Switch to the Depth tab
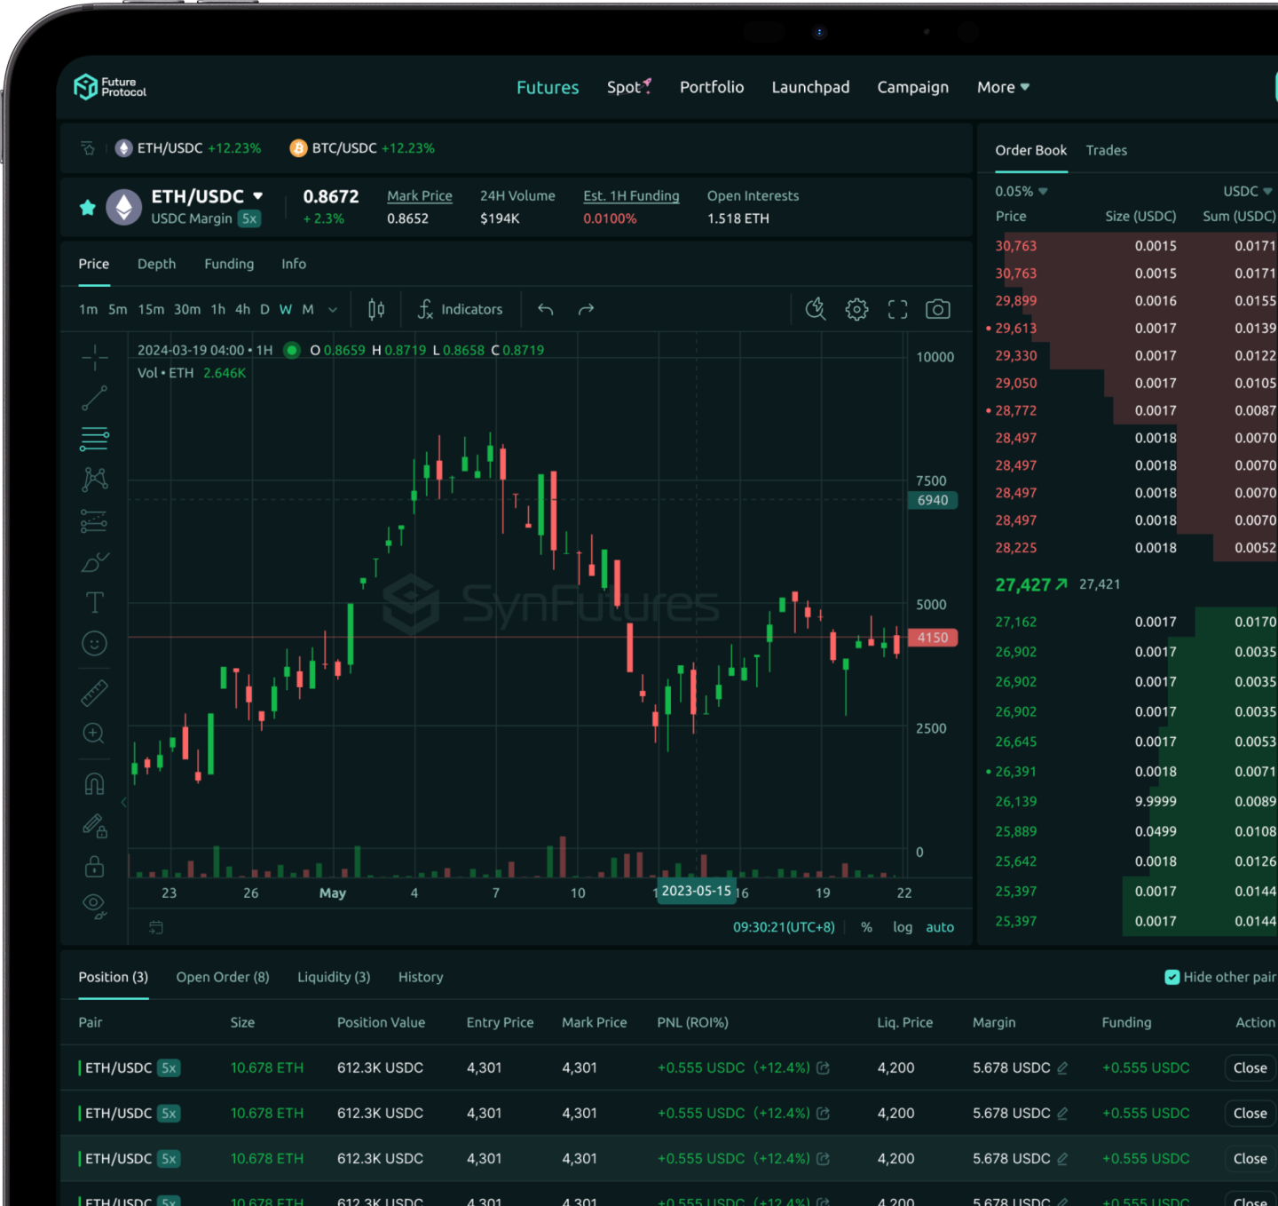1278x1206 pixels. coord(156,264)
